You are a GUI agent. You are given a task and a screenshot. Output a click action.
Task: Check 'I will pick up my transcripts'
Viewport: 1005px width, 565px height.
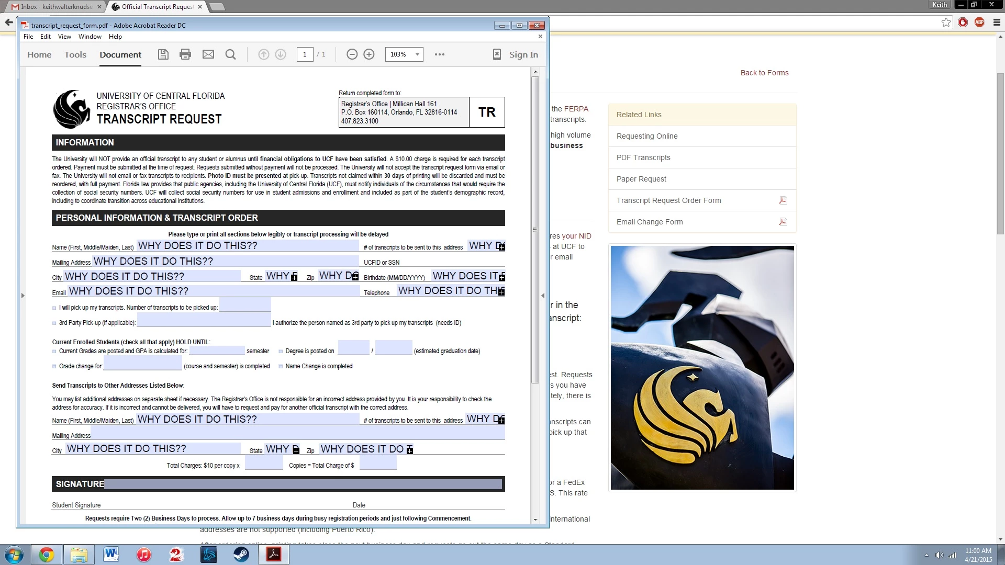click(x=54, y=308)
